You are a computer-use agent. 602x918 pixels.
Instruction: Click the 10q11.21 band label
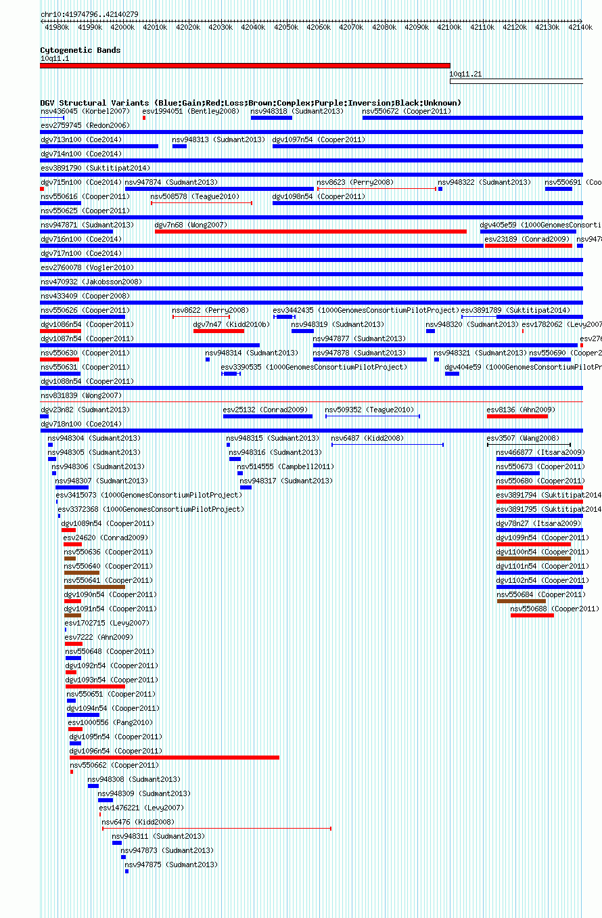465,74
